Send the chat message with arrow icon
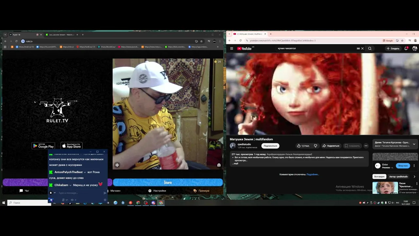This screenshot has width=419, height=236. pos(105,193)
